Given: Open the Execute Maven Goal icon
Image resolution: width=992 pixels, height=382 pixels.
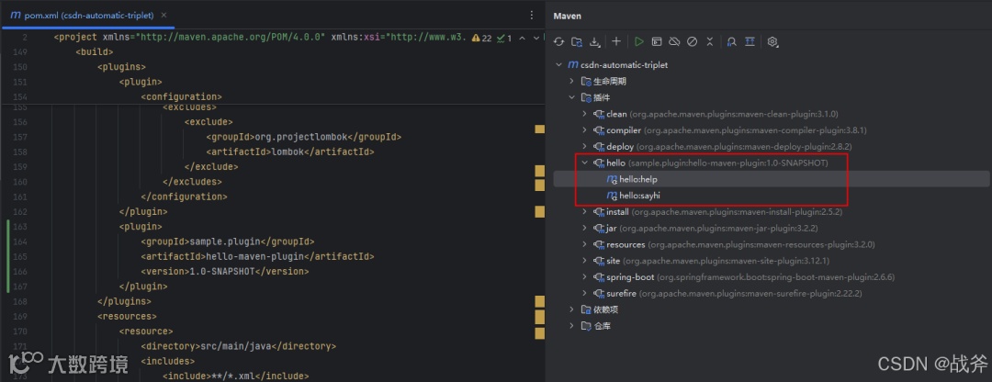Looking at the screenshot, I should 657,41.
